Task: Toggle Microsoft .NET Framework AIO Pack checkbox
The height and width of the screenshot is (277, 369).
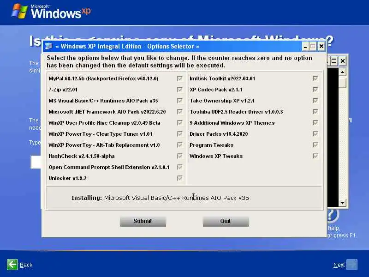Action: [x=180, y=112]
